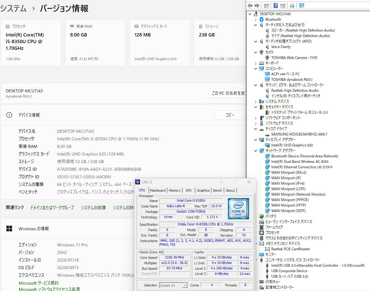Click the Windows logo beside Windows の情報

point(9,229)
